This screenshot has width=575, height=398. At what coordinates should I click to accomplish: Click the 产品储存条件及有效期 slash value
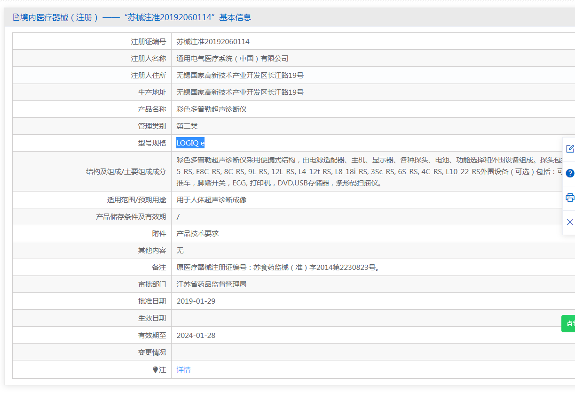tap(178, 216)
